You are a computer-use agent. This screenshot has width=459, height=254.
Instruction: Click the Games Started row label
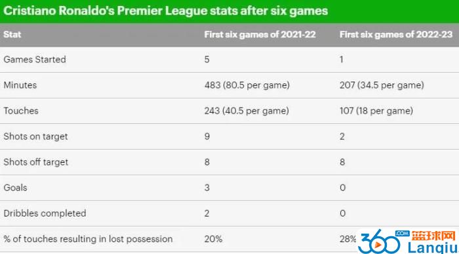(35, 60)
